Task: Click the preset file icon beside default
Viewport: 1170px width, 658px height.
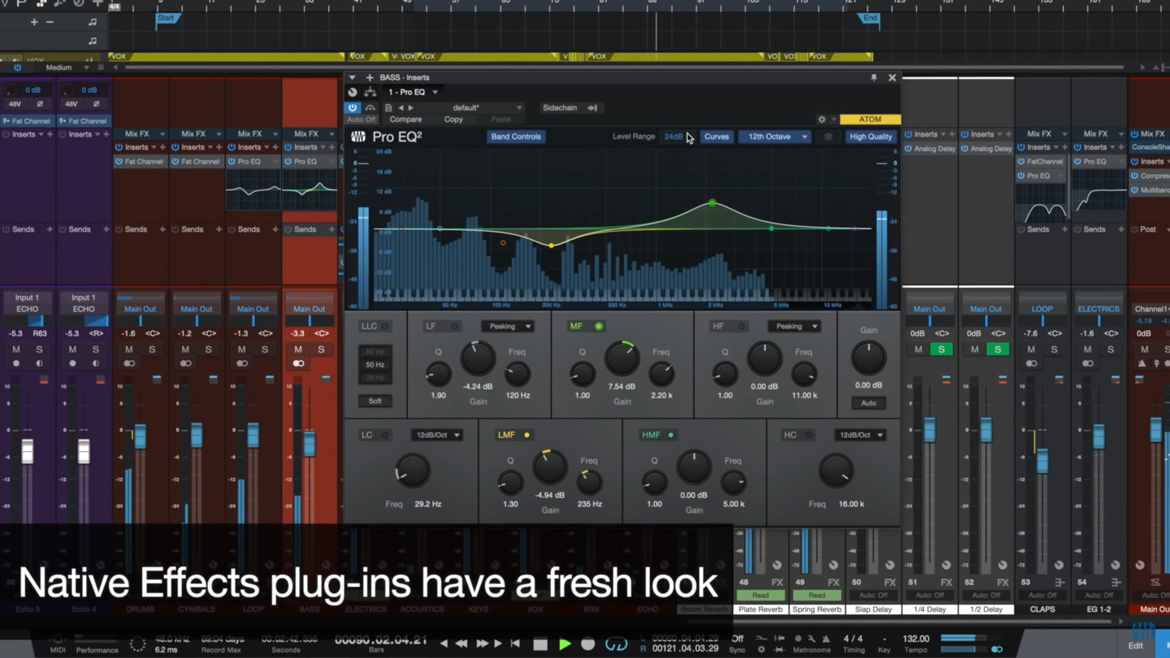Action: click(388, 108)
